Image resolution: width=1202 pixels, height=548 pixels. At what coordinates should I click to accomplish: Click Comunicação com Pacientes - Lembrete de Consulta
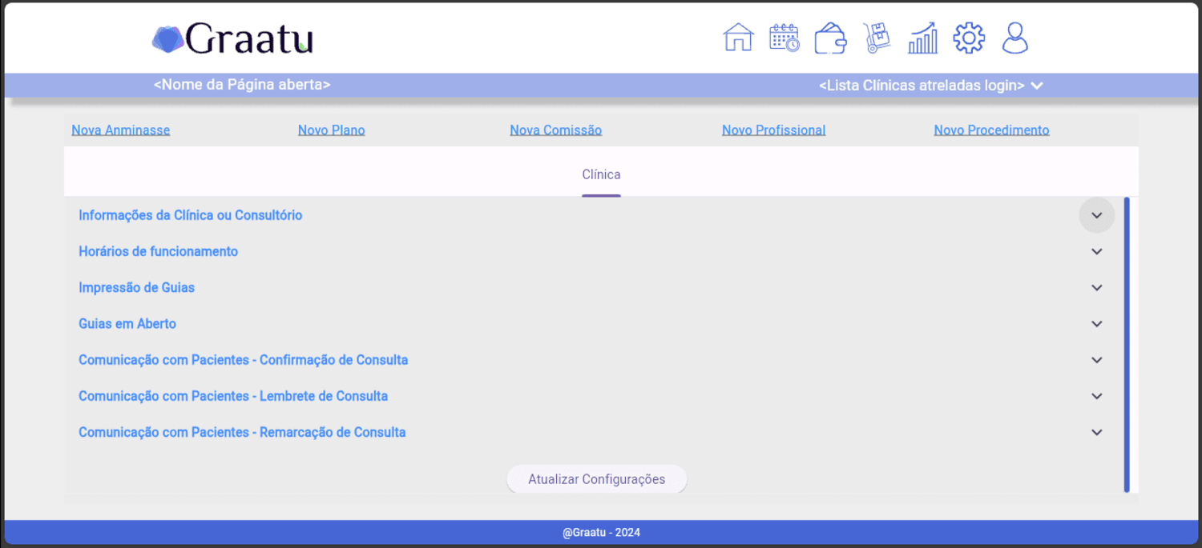tap(233, 396)
